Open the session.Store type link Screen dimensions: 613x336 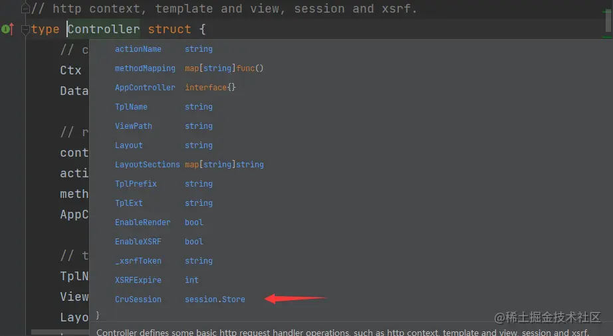click(215, 299)
